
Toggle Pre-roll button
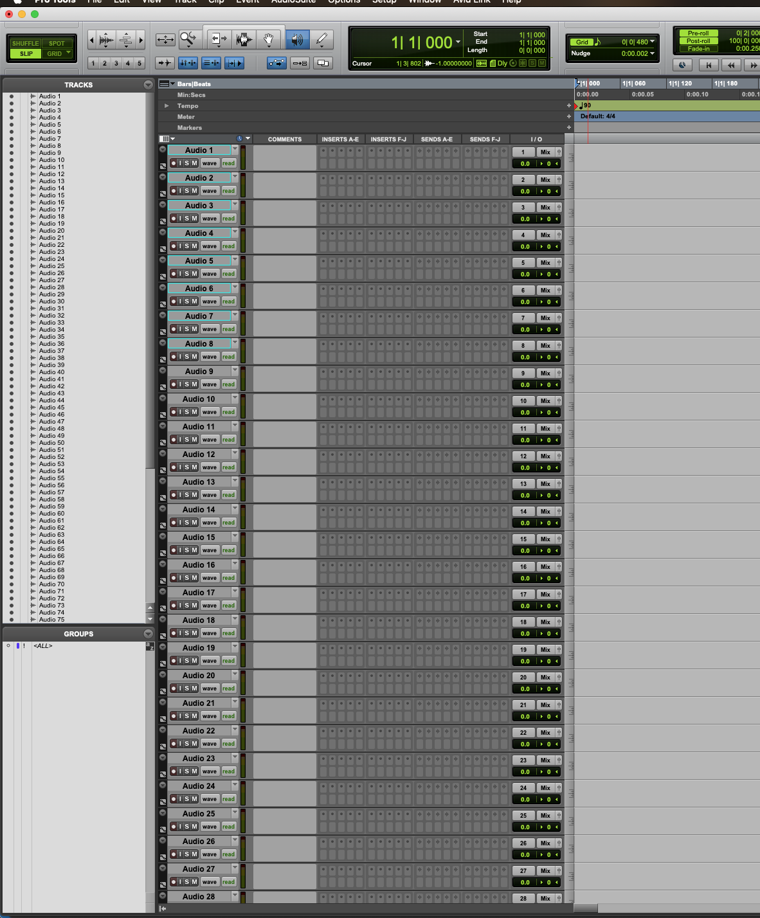[698, 33]
